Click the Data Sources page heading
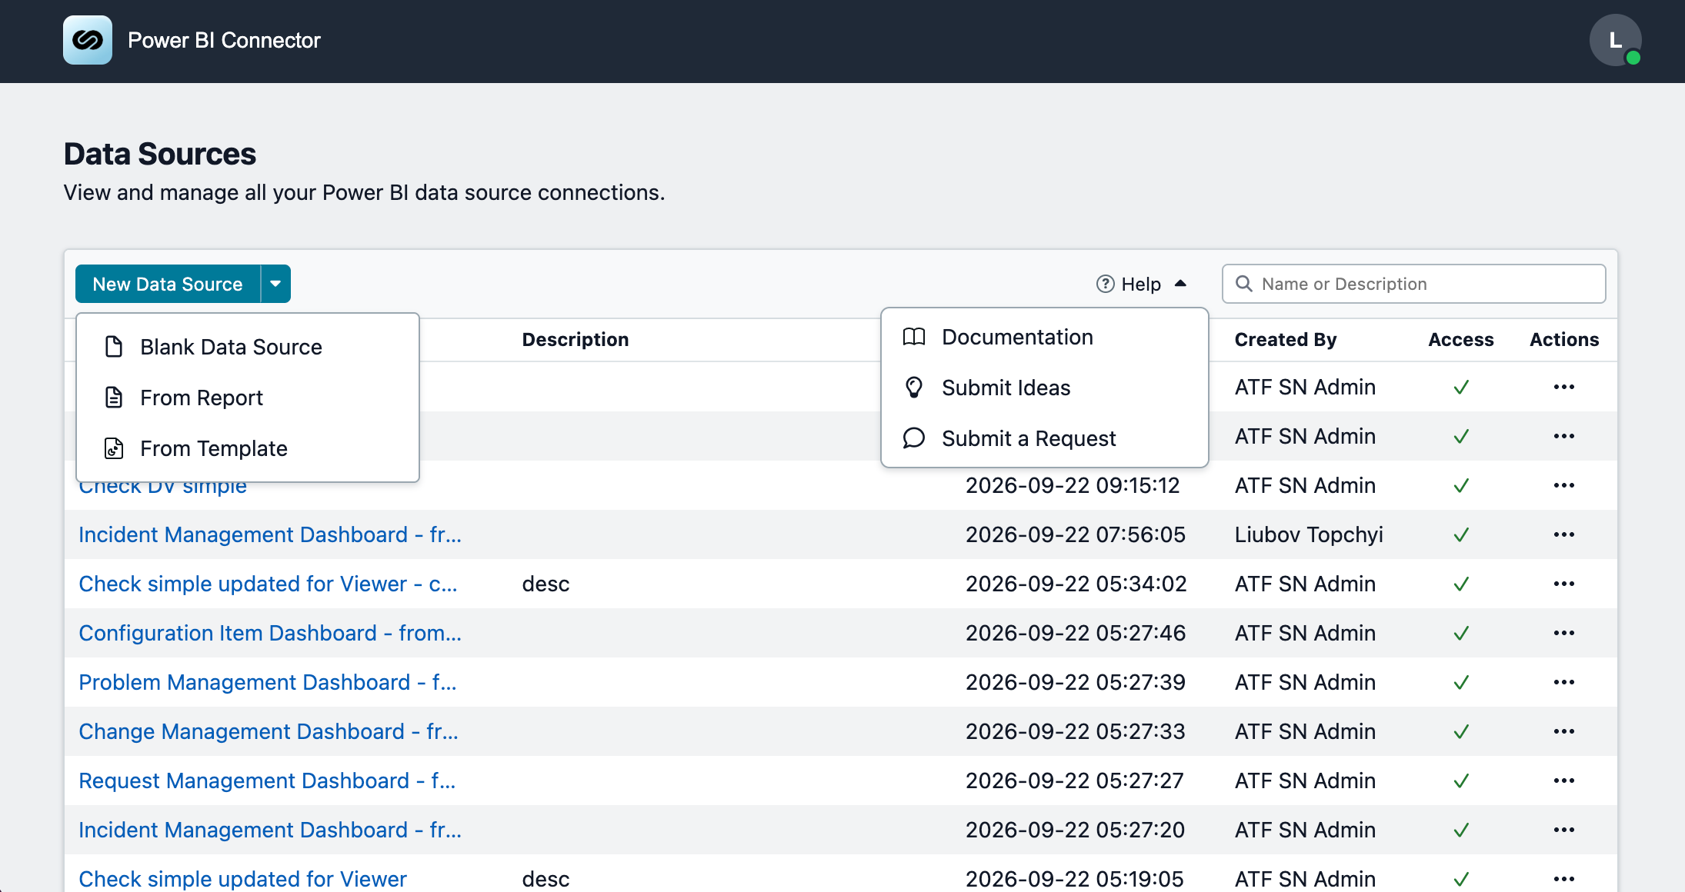 tap(160, 154)
